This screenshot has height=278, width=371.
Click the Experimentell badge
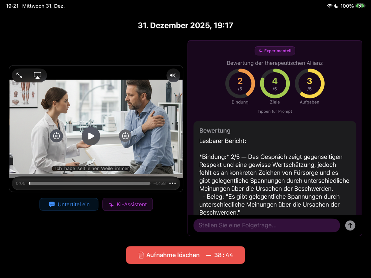coord(275,51)
